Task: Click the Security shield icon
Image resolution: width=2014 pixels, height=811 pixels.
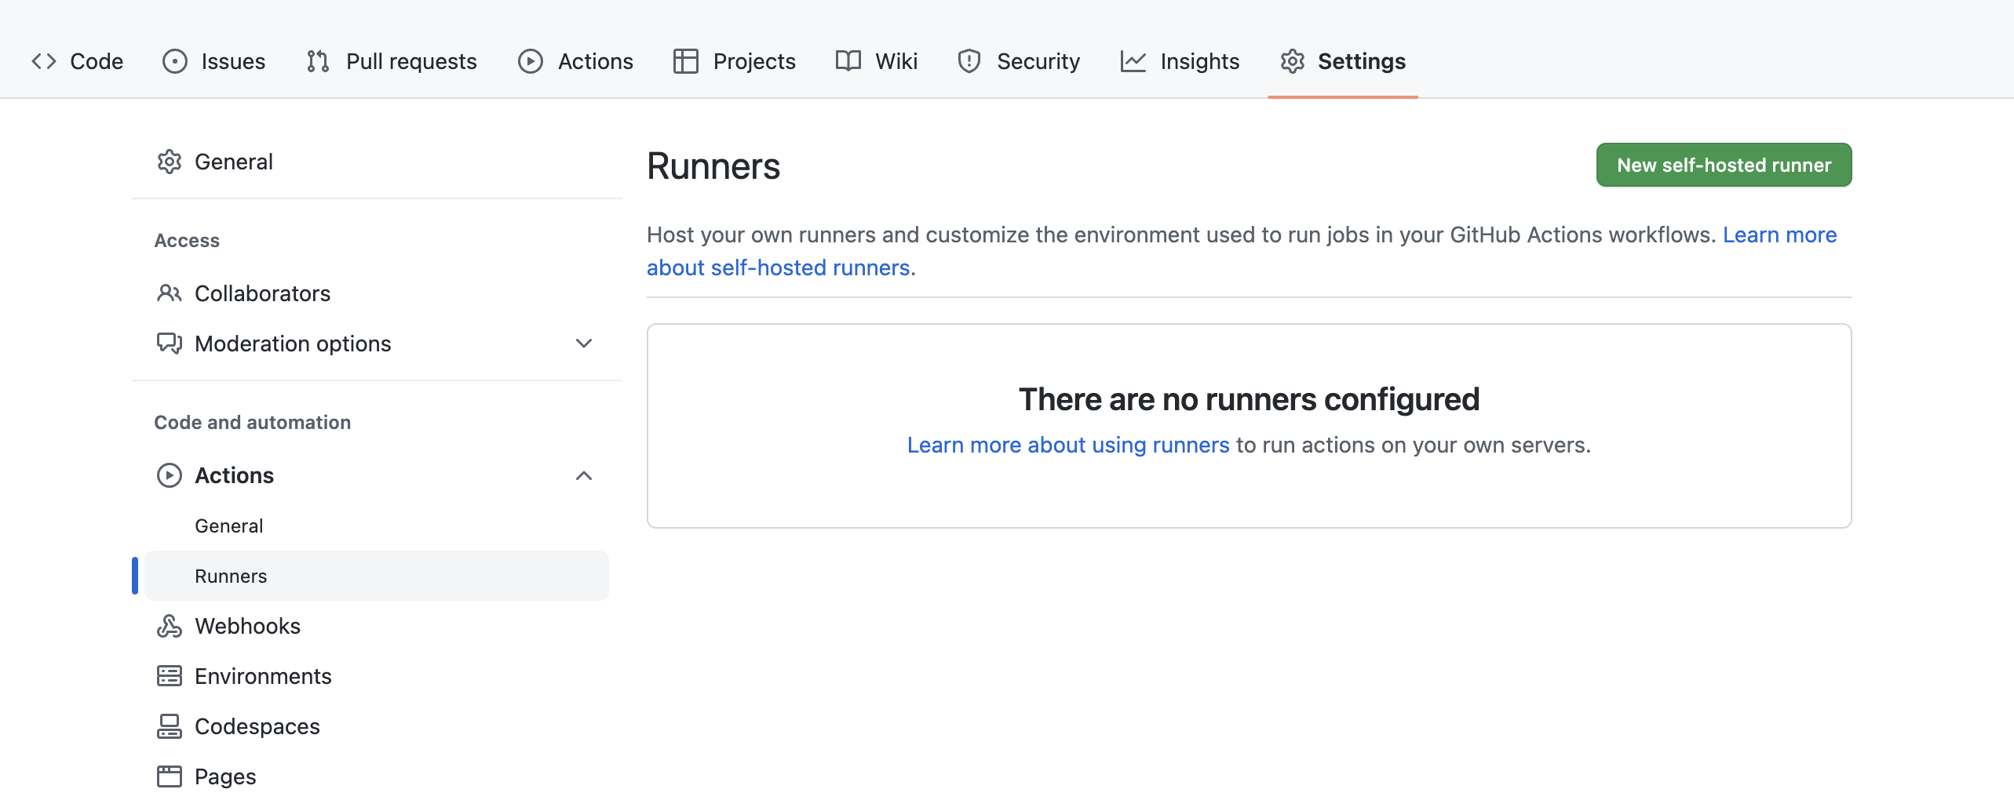Action: pyautogui.click(x=969, y=61)
